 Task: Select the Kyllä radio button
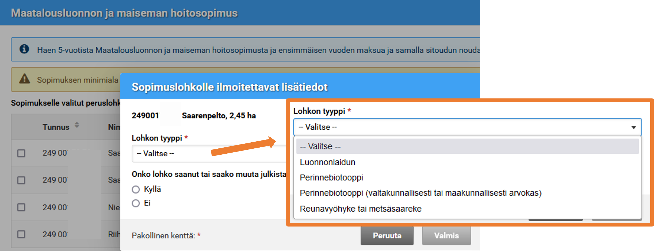(136, 189)
